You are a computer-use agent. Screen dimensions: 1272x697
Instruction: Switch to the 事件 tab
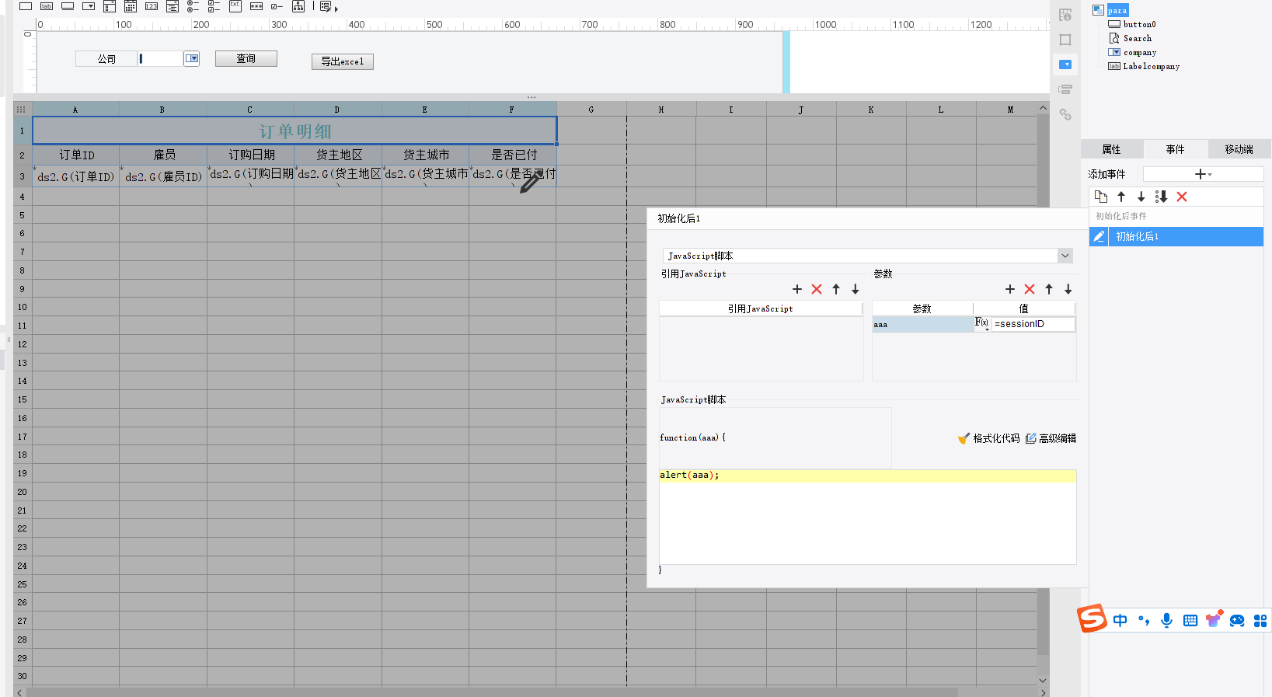(1176, 149)
